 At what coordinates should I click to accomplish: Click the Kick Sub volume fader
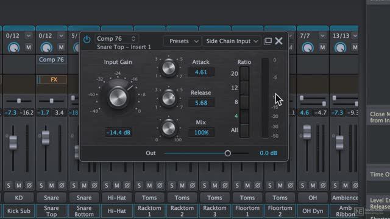pyautogui.click(x=13, y=142)
